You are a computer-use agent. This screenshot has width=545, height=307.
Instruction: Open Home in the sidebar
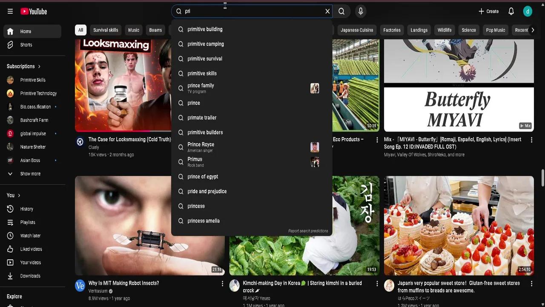coord(32,32)
